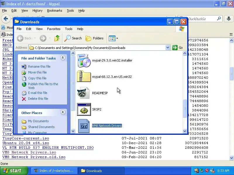Click Publish this file to the Web

(43, 86)
